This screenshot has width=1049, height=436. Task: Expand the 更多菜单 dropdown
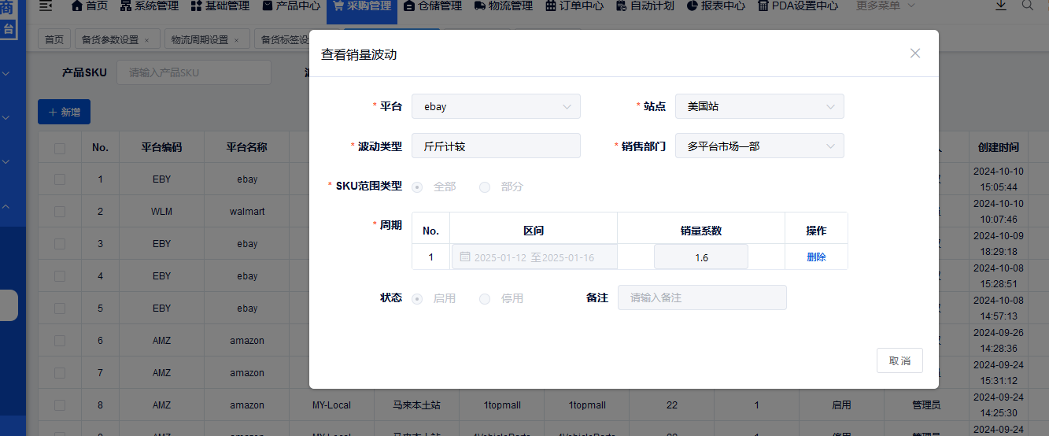885,6
